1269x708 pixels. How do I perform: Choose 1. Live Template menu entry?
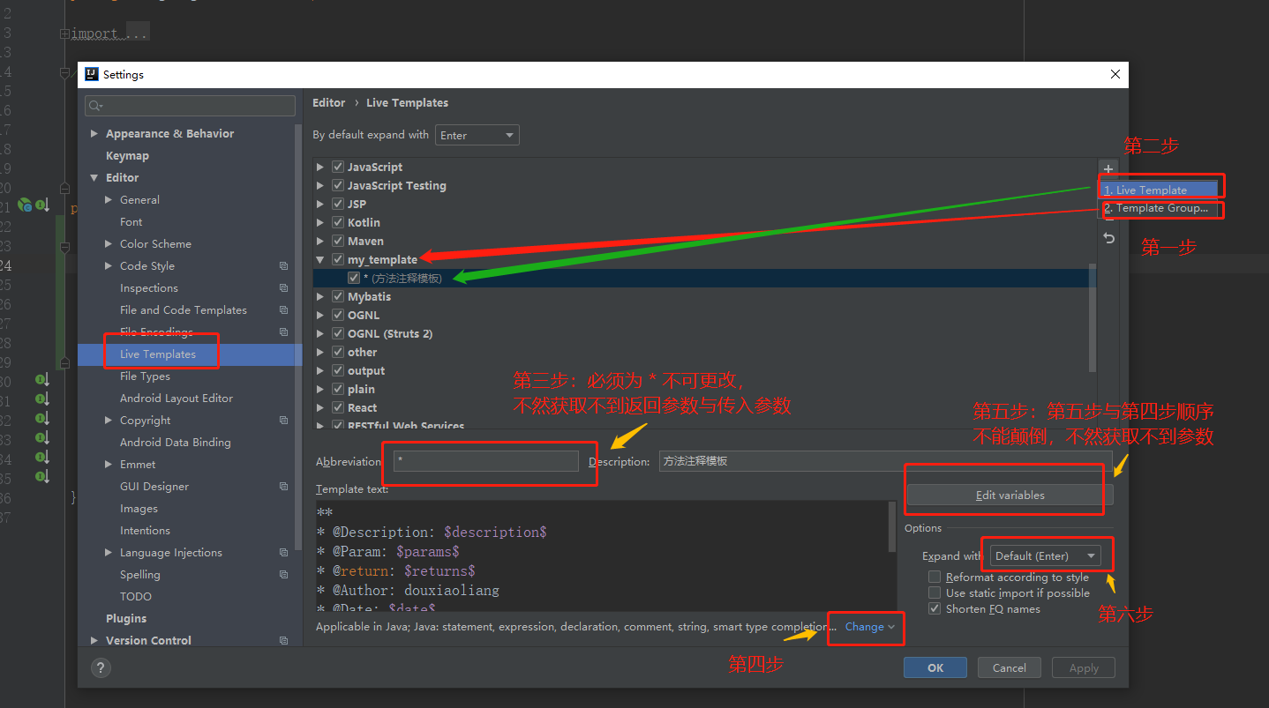pos(1159,190)
